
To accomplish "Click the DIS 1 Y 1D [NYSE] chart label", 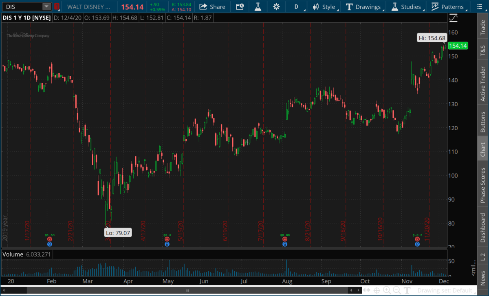I will click(26, 18).
